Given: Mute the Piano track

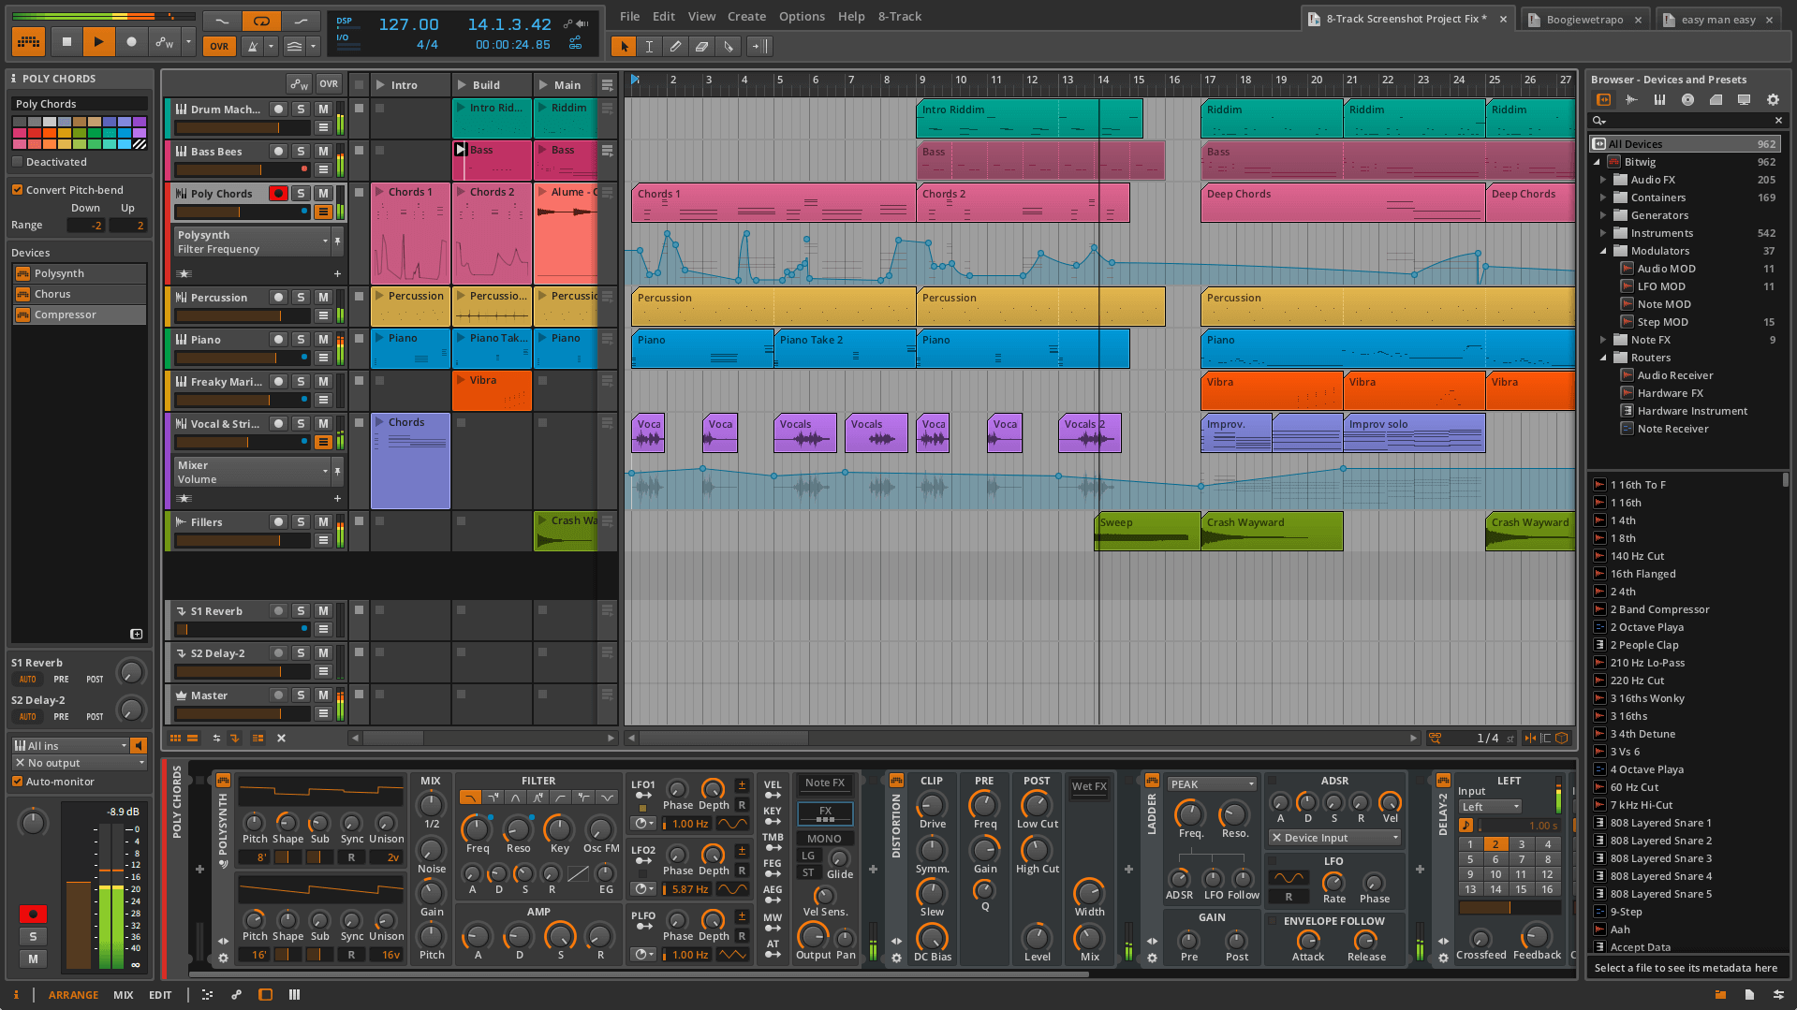Looking at the screenshot, I should pos(323,340).
